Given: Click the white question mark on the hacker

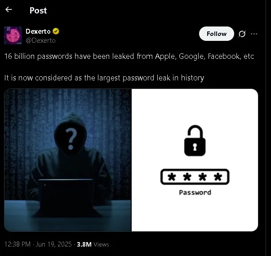Looking at the screenshot, I should [x=71, y=139].
